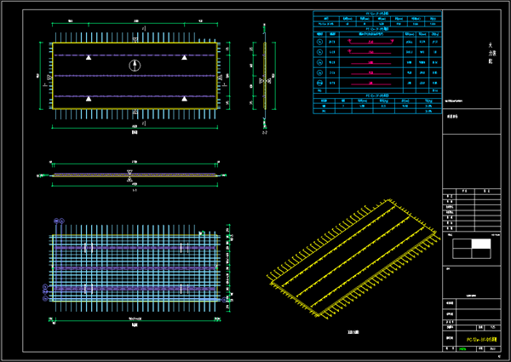Click the yellow drawing number in title block
Image resolution: width=511 pixels, height=362 pixels.
pos(482,340)
